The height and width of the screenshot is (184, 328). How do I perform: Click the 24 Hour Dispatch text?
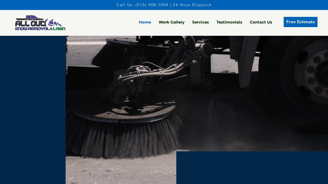tap(192, 5)
